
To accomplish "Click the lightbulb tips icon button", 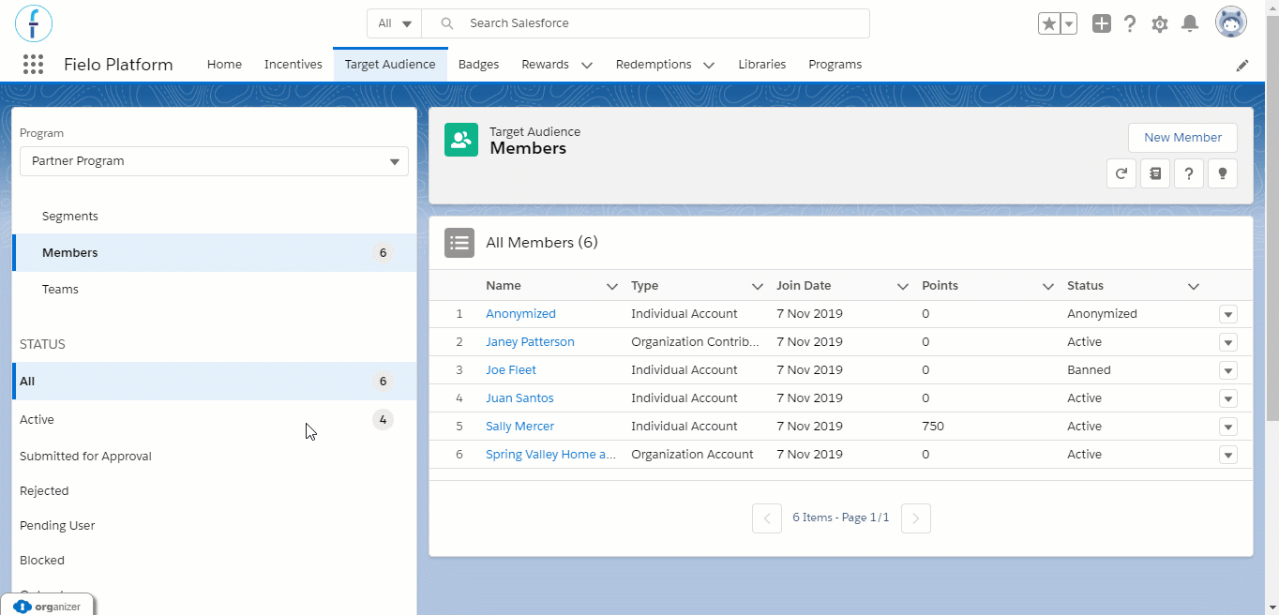I will (1223, 173).
